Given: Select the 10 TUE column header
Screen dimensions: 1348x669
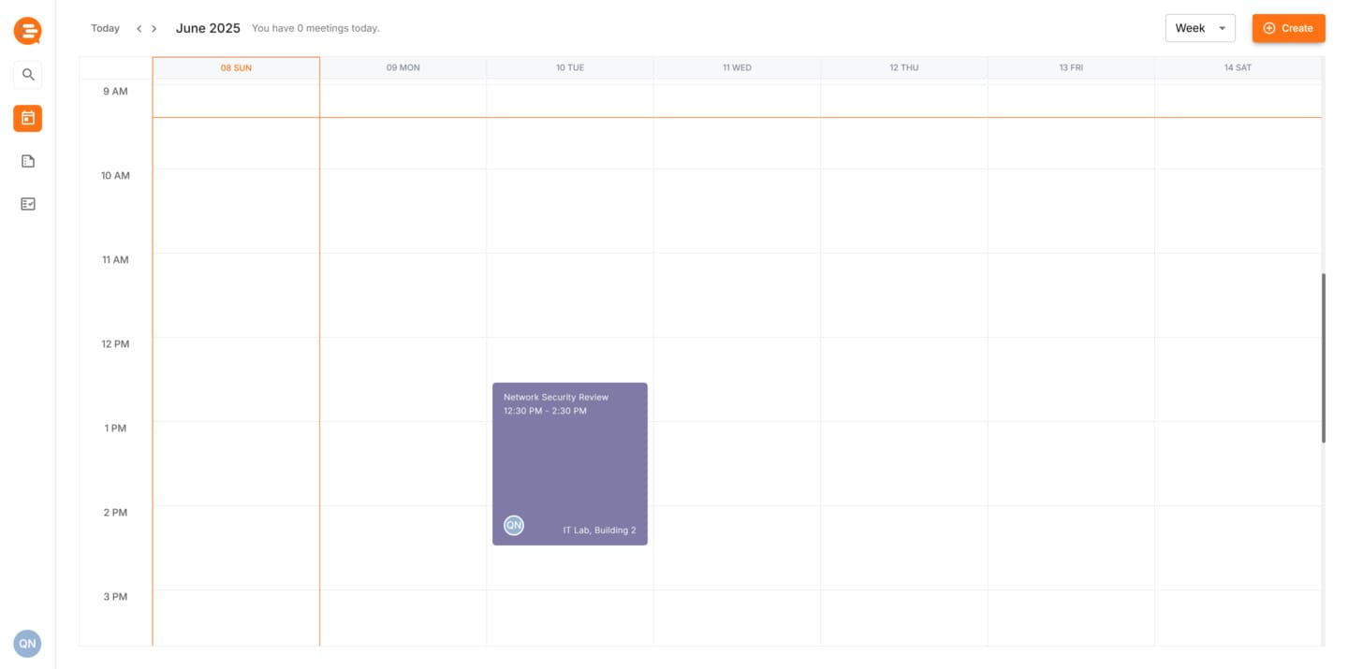Looking at the screenshot, I should point(569,68).
